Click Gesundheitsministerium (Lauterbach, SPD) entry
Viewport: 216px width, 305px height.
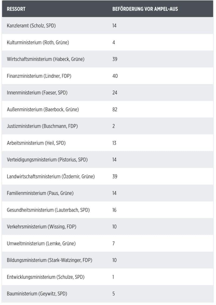pyautogui.click(x=48, y=210)
